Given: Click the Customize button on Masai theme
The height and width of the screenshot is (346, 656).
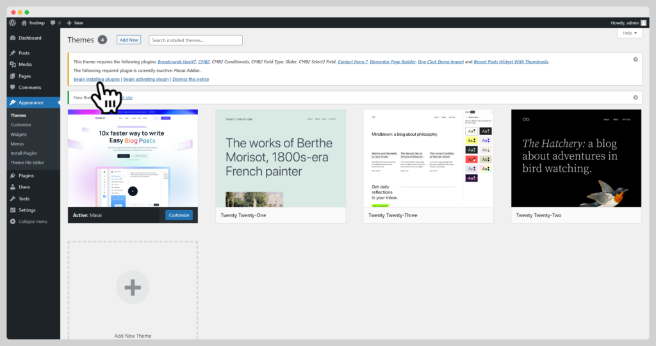Looking at the screenshot, I should (179, 215).
